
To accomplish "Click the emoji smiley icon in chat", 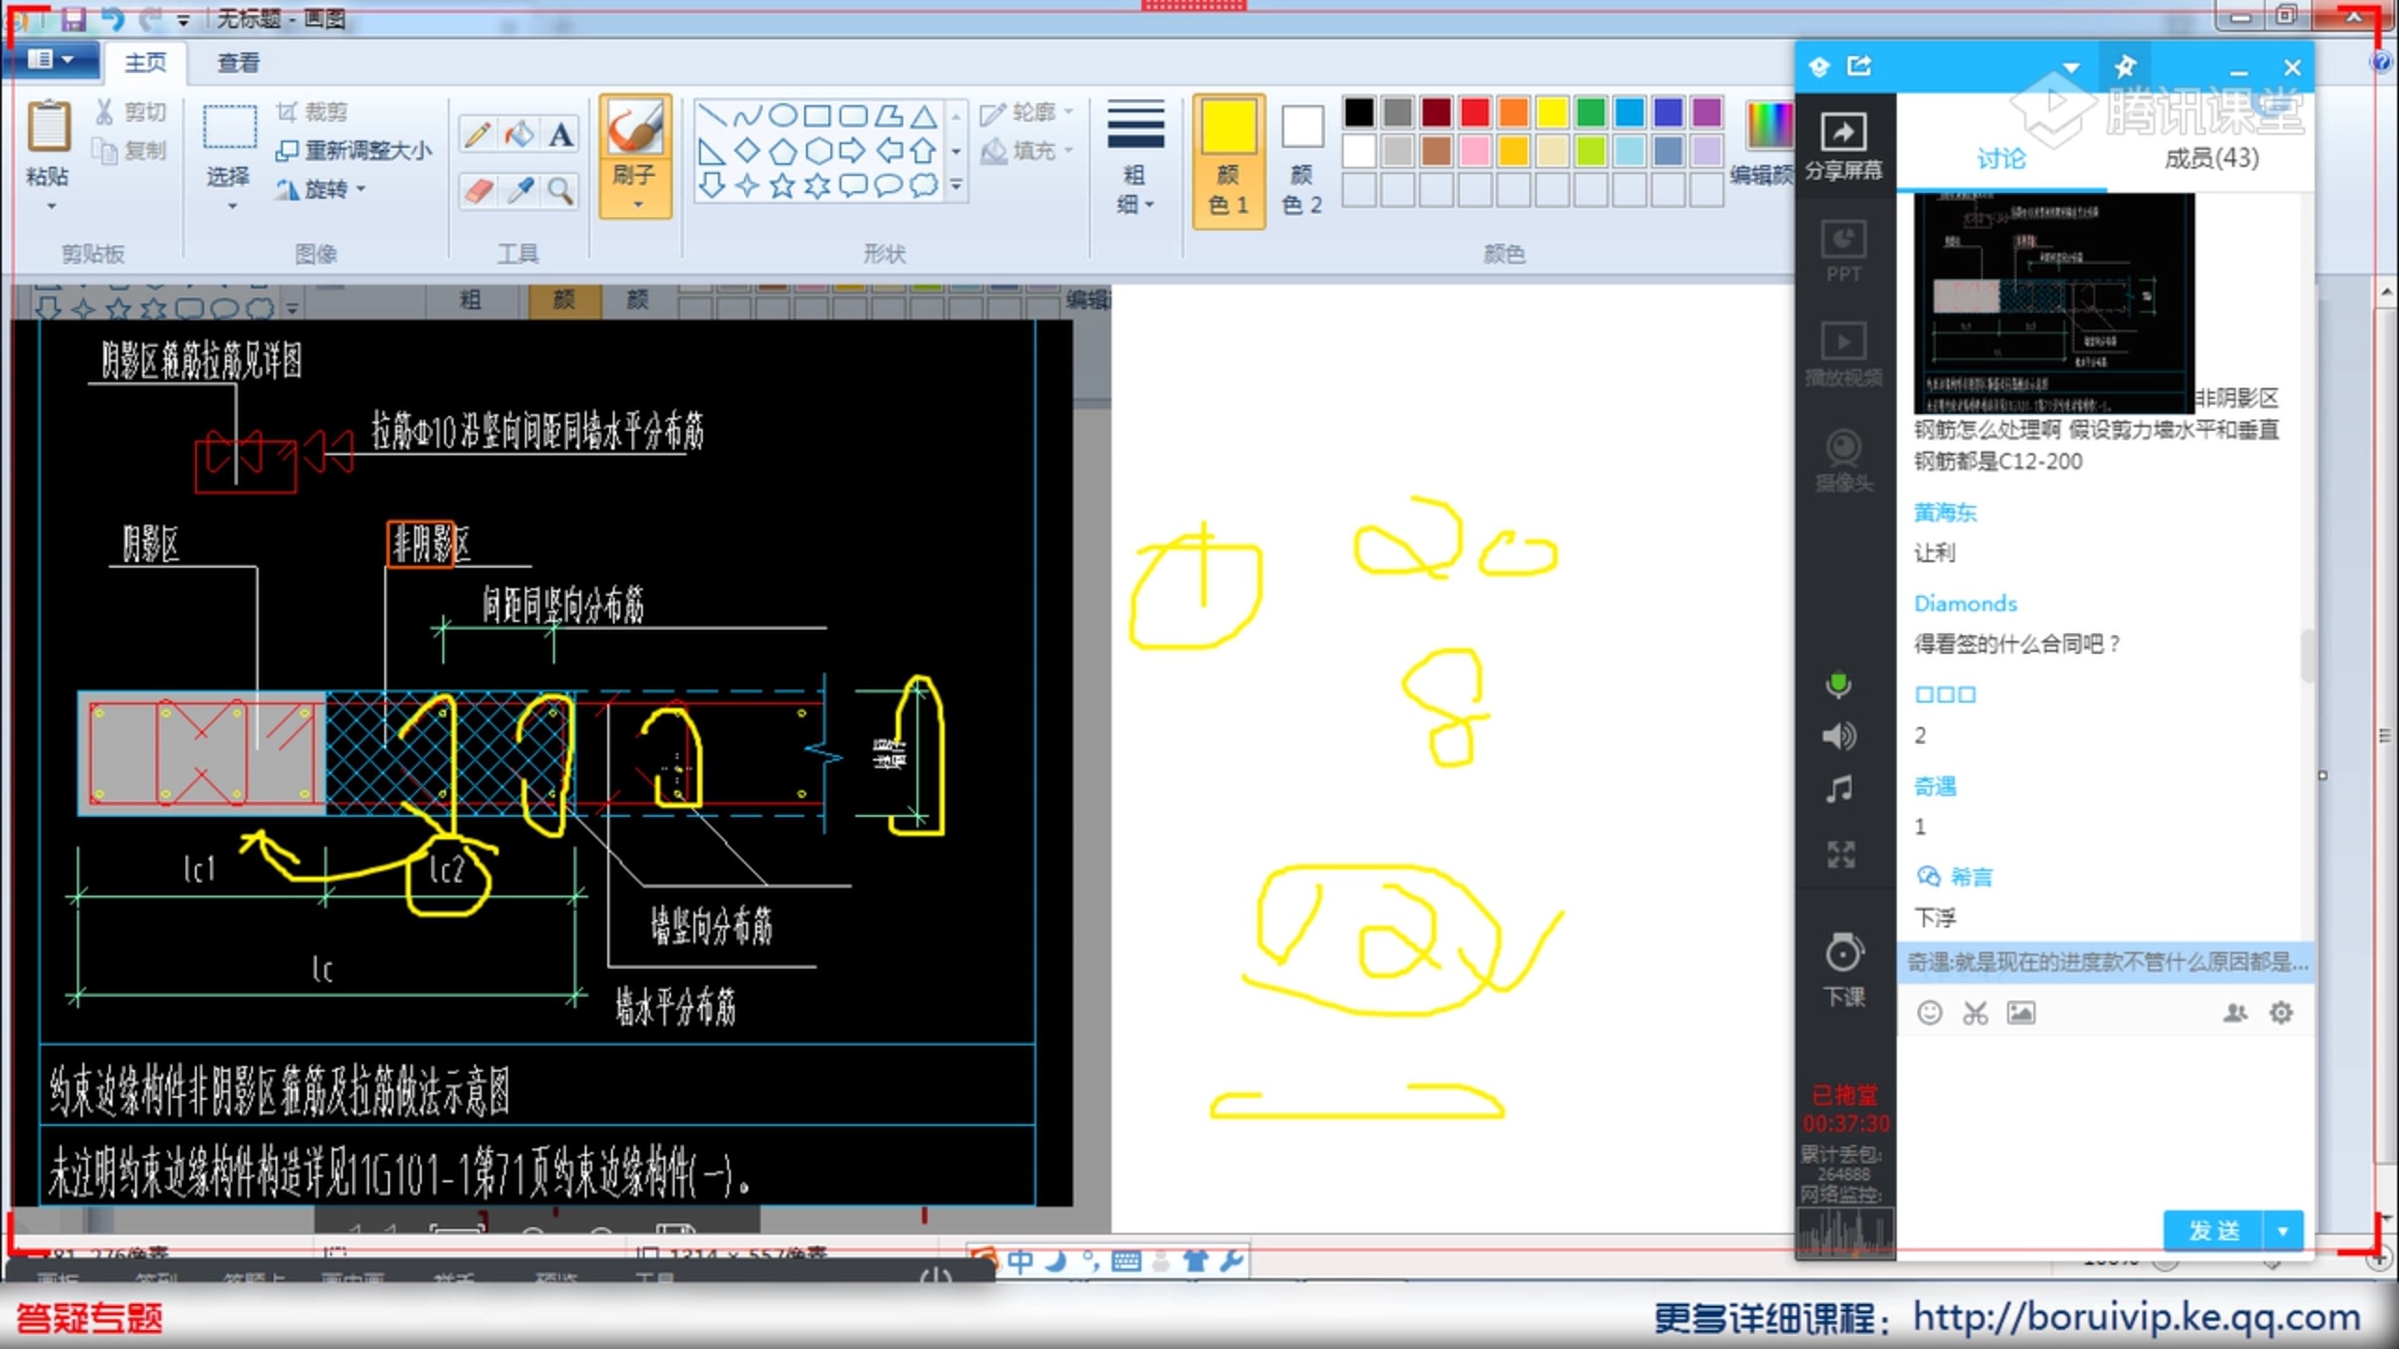I will click(x=1929, y=1013).
